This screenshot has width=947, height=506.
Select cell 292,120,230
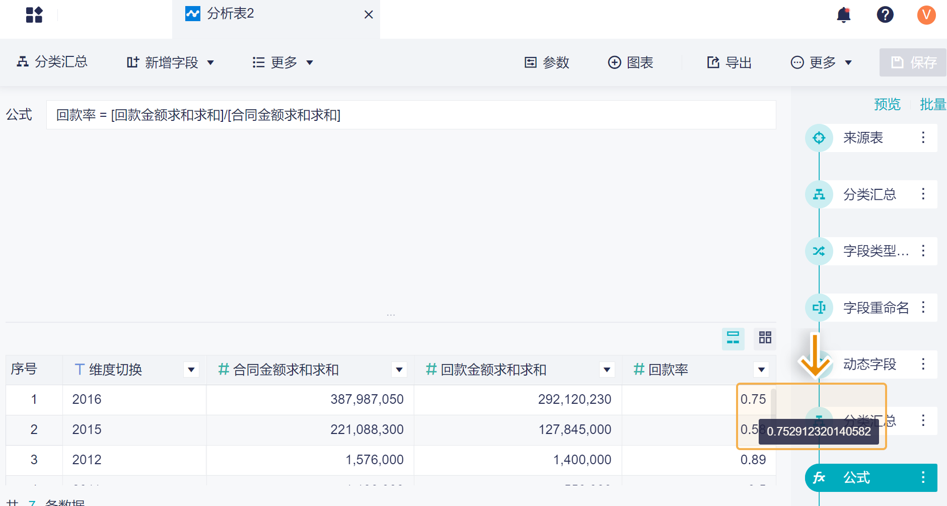click(518, 400)
